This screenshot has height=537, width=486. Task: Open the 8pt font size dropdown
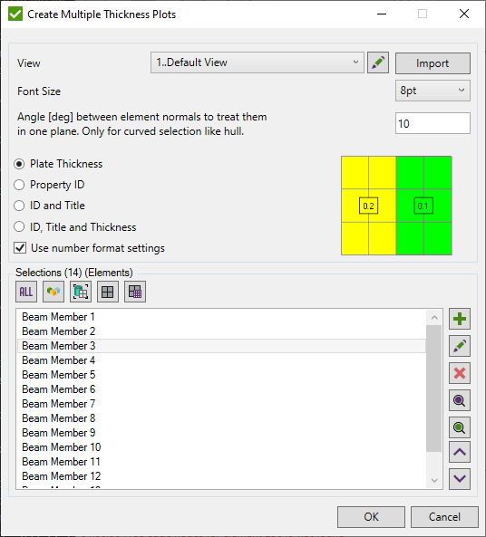point(433,91)
